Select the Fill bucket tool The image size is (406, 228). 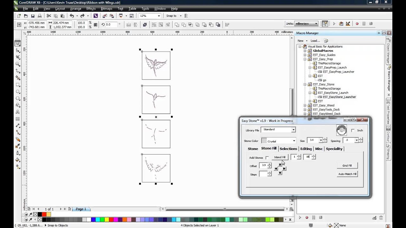pos(18,160)
